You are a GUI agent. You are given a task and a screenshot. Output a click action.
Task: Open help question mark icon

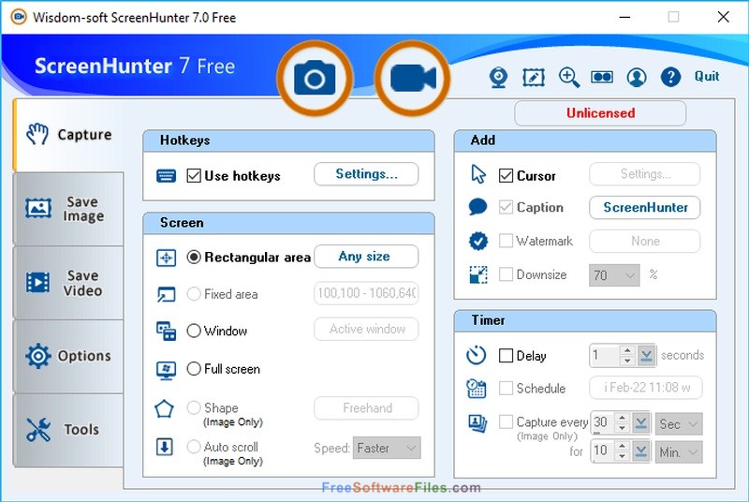tap(670, 77)
